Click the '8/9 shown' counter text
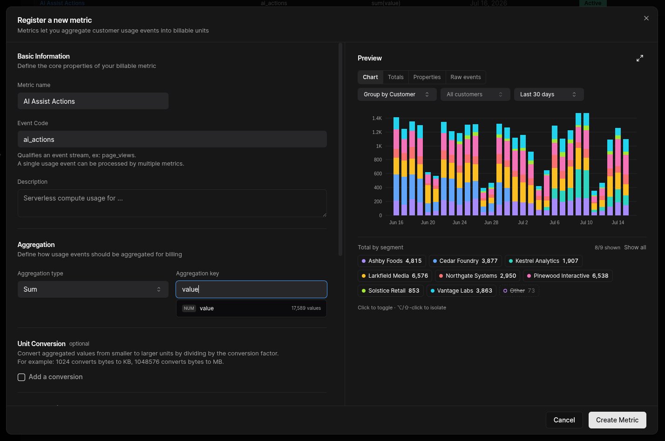Image resolution: width=665 pixels, height=441 pixels. click(607, 248)
